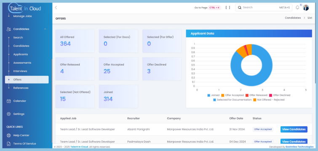Open the Offer Accepted 25 card

click(118, 69)
